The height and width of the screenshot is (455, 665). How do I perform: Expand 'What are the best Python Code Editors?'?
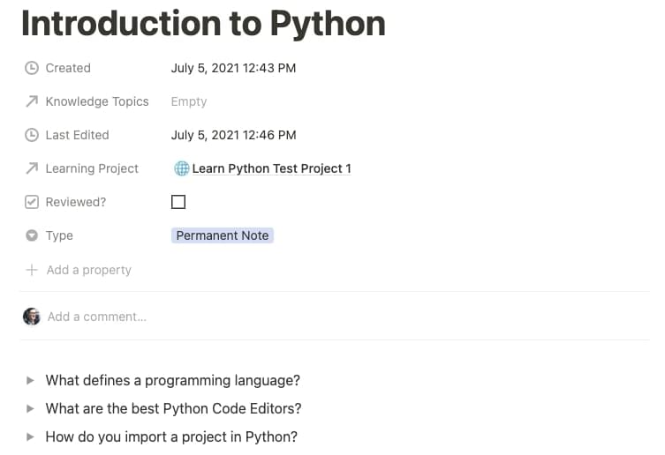click(x=30, y=409)
